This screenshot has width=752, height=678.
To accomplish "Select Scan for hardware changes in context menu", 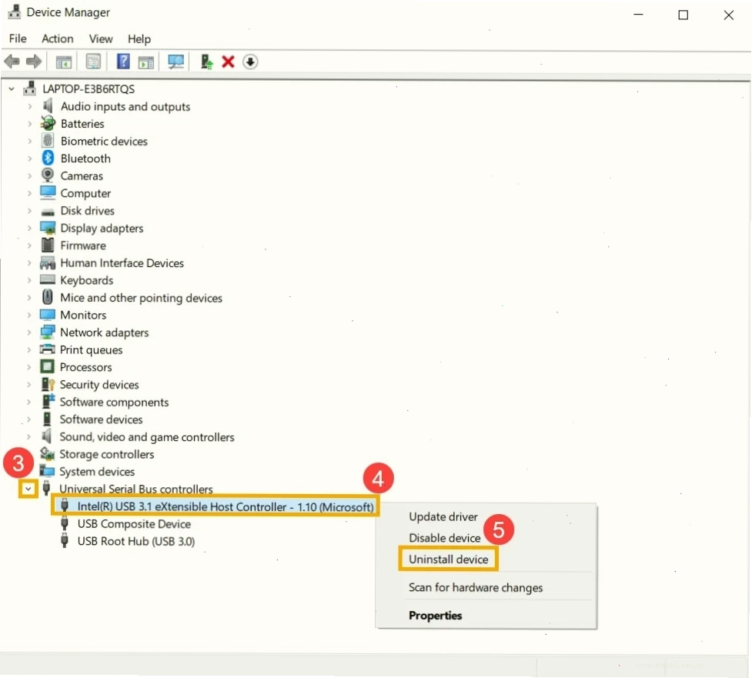I will [475, 587].
